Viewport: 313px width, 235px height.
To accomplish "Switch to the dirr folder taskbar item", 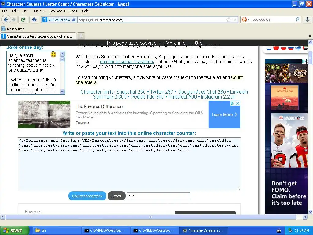I will pyautogui.click(x=57, y=230).
